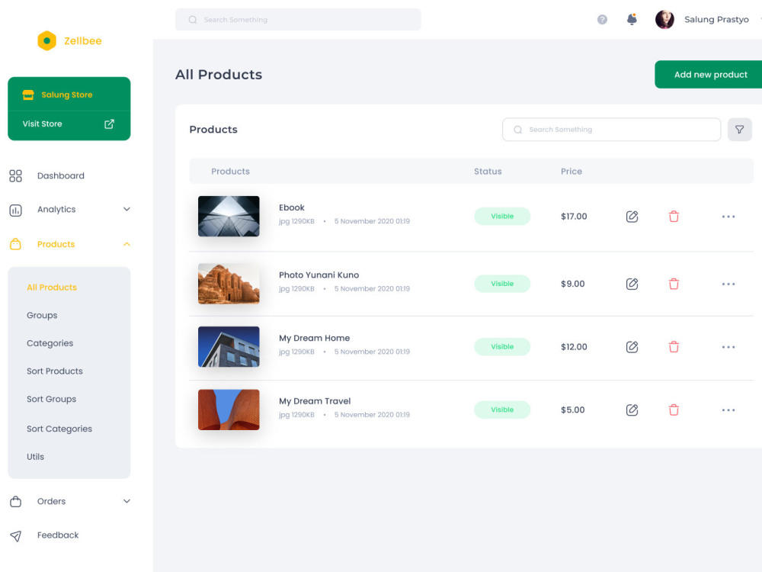Open more options for Photo Yunani Kuno
Screen dimensions: 762x572
(728, 284)
